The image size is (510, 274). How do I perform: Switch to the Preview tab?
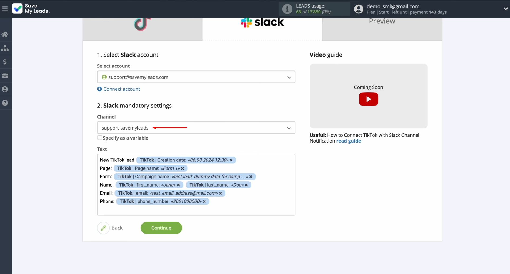coord(382,29)
